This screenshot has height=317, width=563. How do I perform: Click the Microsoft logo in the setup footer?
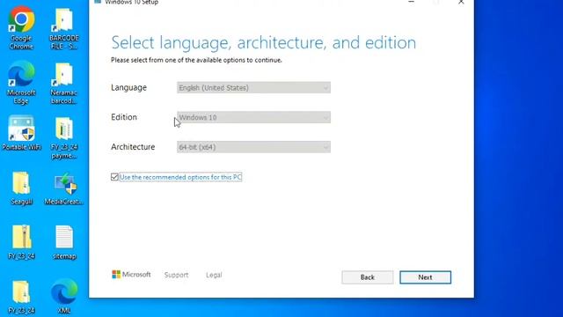click(x=131, y=275)
